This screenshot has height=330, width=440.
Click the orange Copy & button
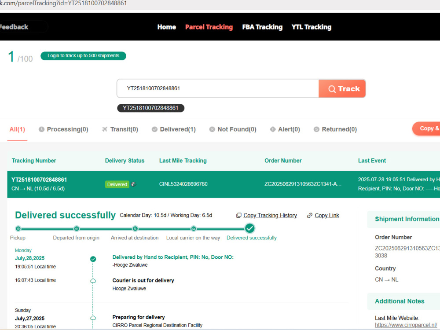coord(426,128)
